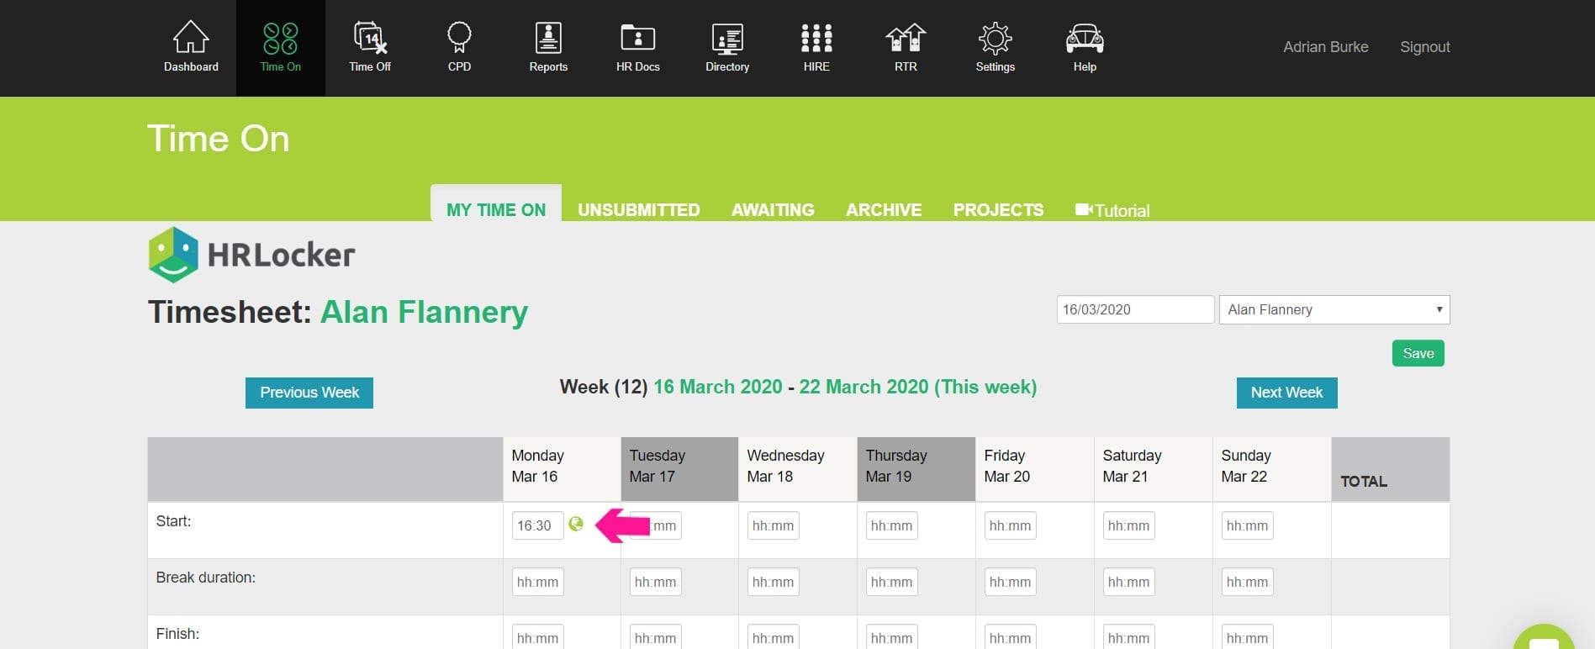Screen dimensions: 1595x649
Task: Click the Signout link
Action: [1425, 47]
